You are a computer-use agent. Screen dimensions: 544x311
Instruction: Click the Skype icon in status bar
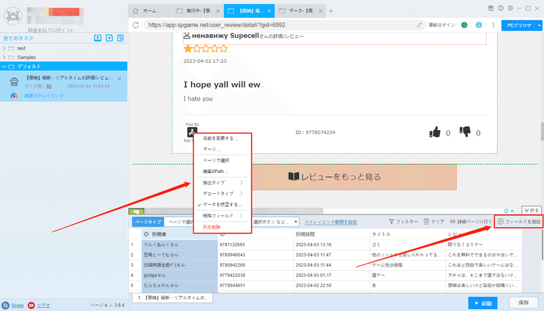point(5,306)
